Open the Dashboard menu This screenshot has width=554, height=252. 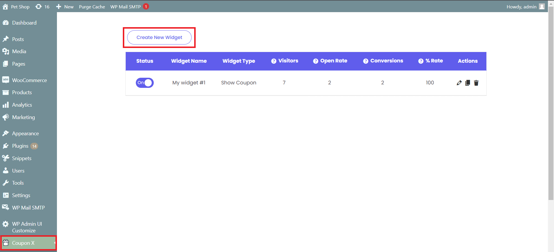pyautogui.click(x=28, y=23)
